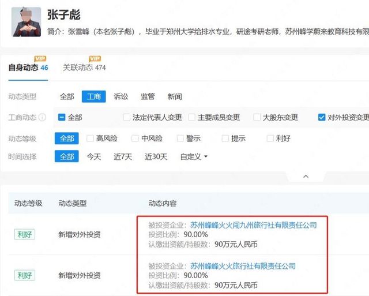Check the 法定代表人变更 checkbox
The width and height of the screenshot is (369, 296).
coord(127,118)
